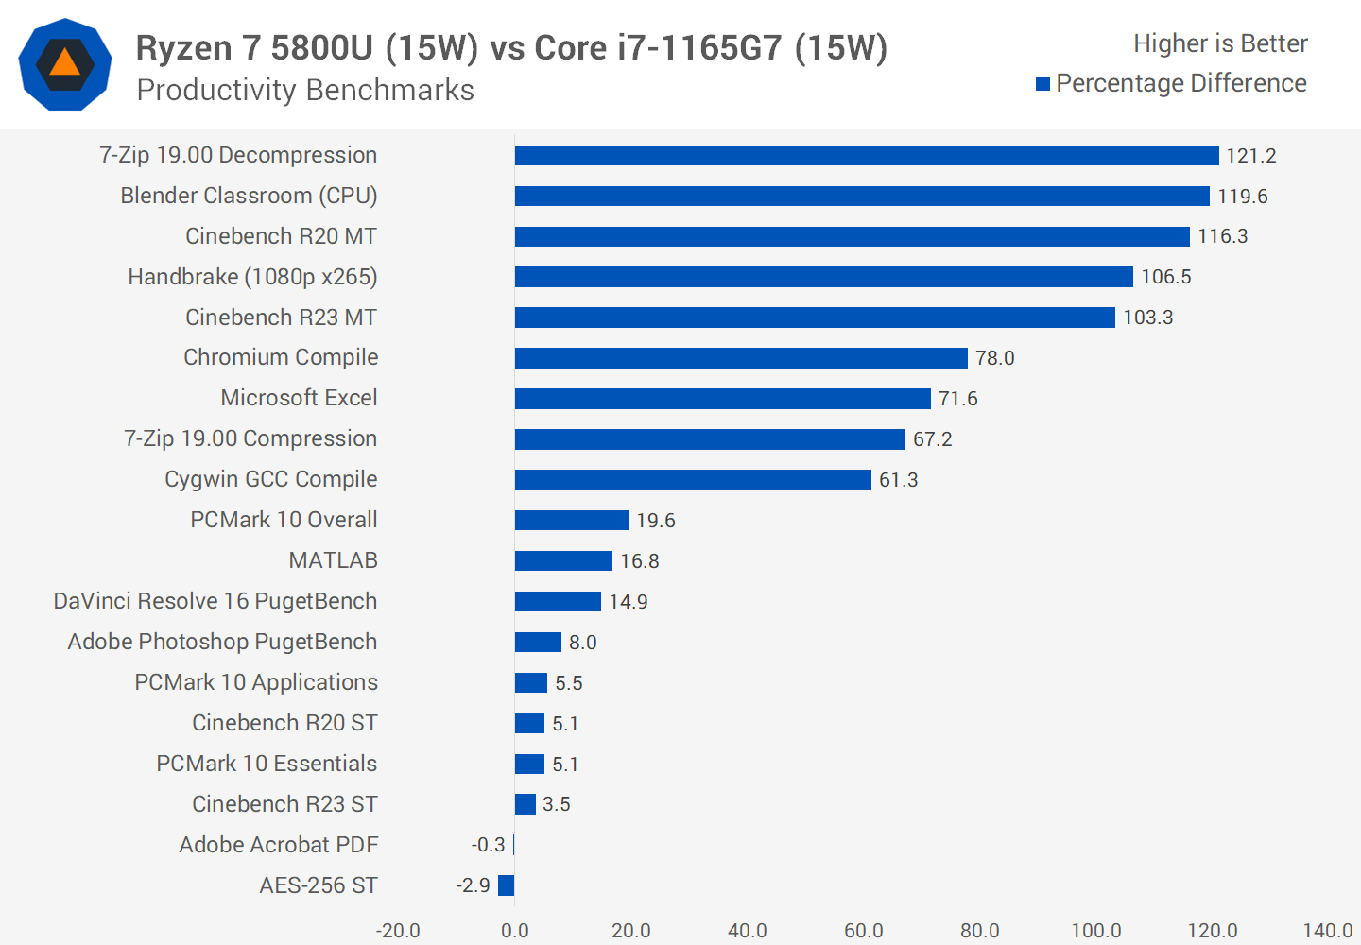Click the value '-0.3'

tap(489, 845)
